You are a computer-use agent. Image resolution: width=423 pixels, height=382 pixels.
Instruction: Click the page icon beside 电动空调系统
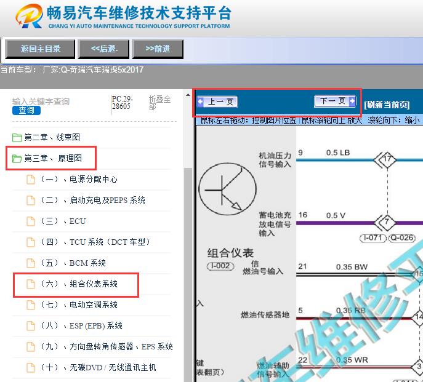pyautogui.click(x=31, y=305)
